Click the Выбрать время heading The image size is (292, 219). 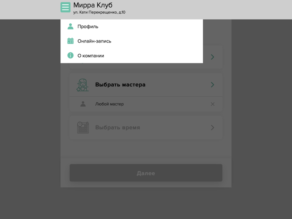click(118, 128)
